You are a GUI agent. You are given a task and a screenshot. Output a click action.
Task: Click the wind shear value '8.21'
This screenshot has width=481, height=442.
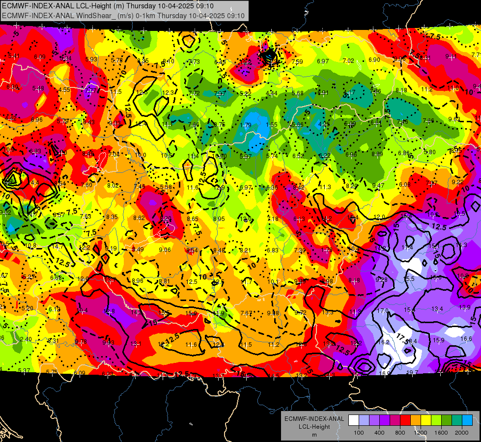click(x=245, y=250)
